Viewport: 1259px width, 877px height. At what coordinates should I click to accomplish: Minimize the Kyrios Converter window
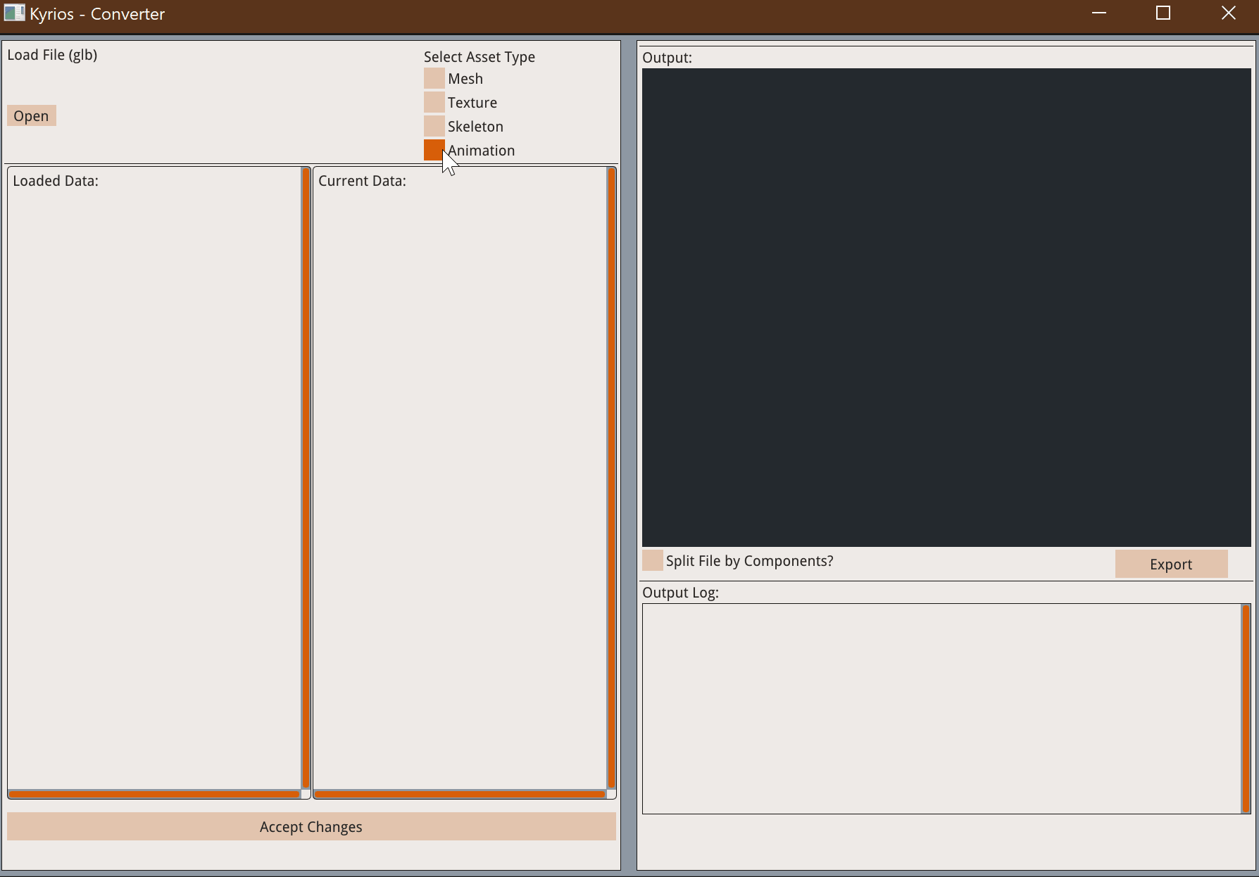click(1099, 13)
